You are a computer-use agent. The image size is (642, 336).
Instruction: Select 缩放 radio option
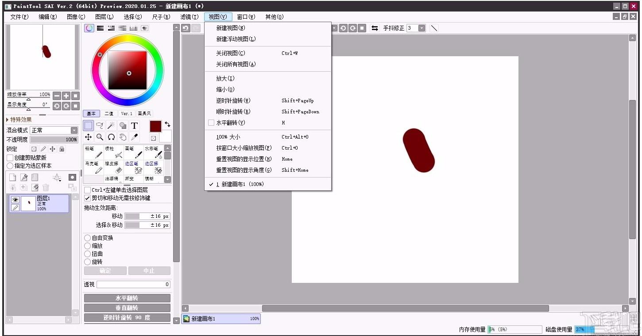pos(87,246)
